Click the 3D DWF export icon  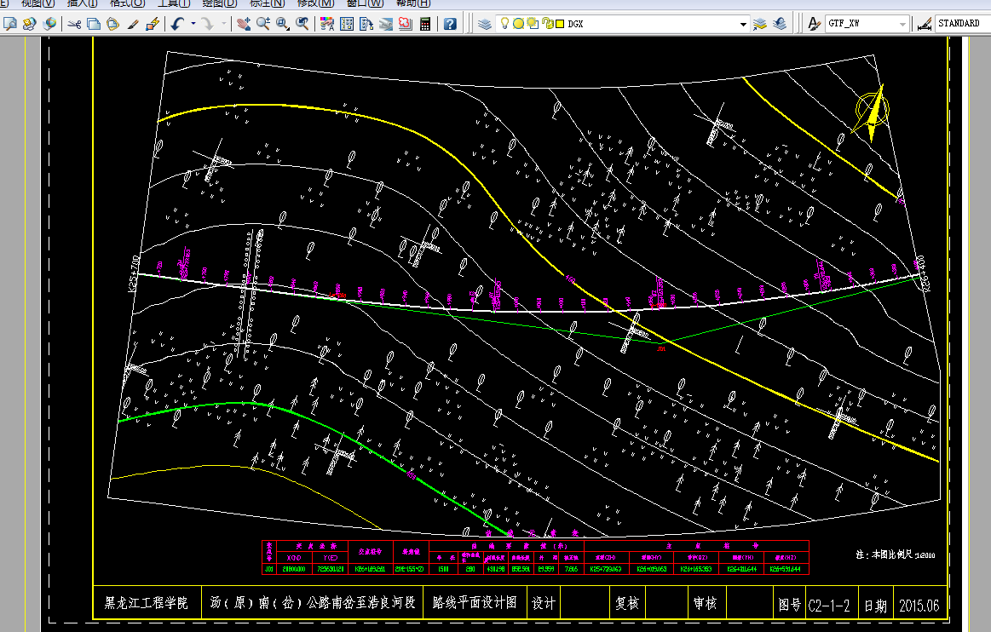tap(49, 24)
